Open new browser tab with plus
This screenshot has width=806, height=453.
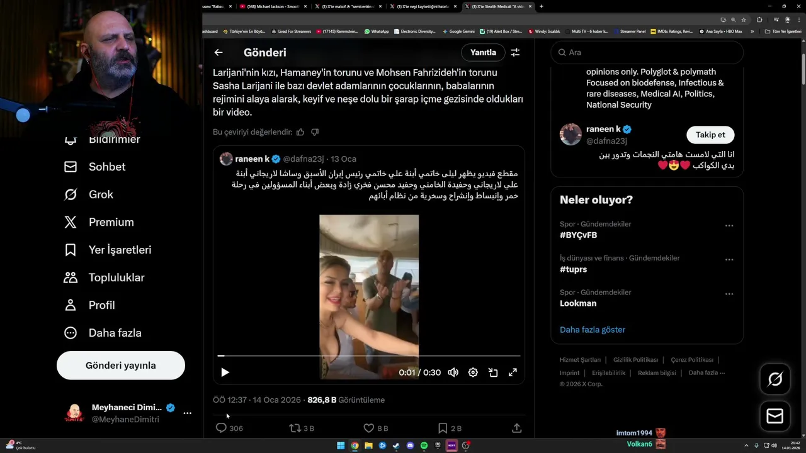(542, 6)
